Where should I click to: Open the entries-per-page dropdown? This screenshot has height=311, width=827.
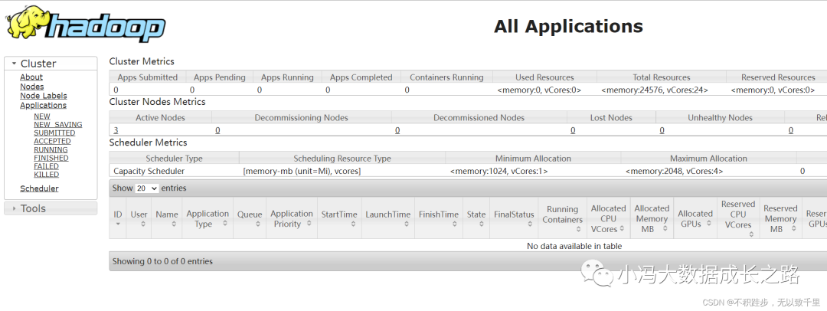(x=147, y=188)
